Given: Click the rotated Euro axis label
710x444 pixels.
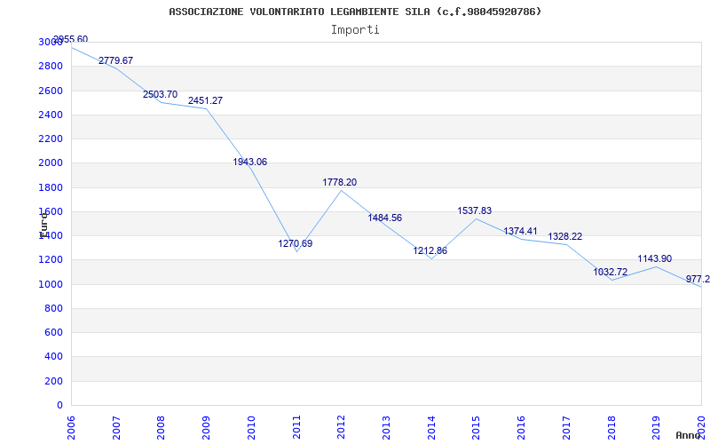Looking at the screenshot, I should (43, 225).
